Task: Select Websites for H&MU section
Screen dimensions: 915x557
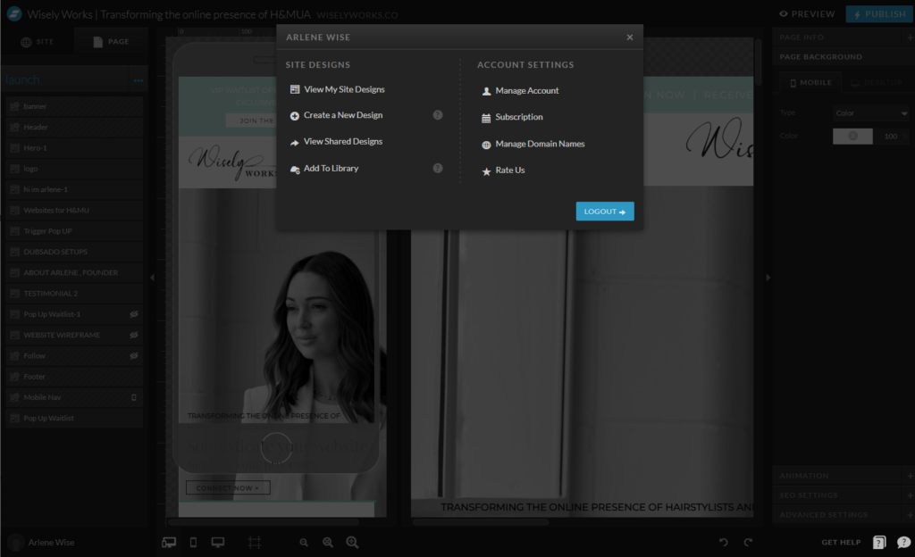Action: pos(74,211)
